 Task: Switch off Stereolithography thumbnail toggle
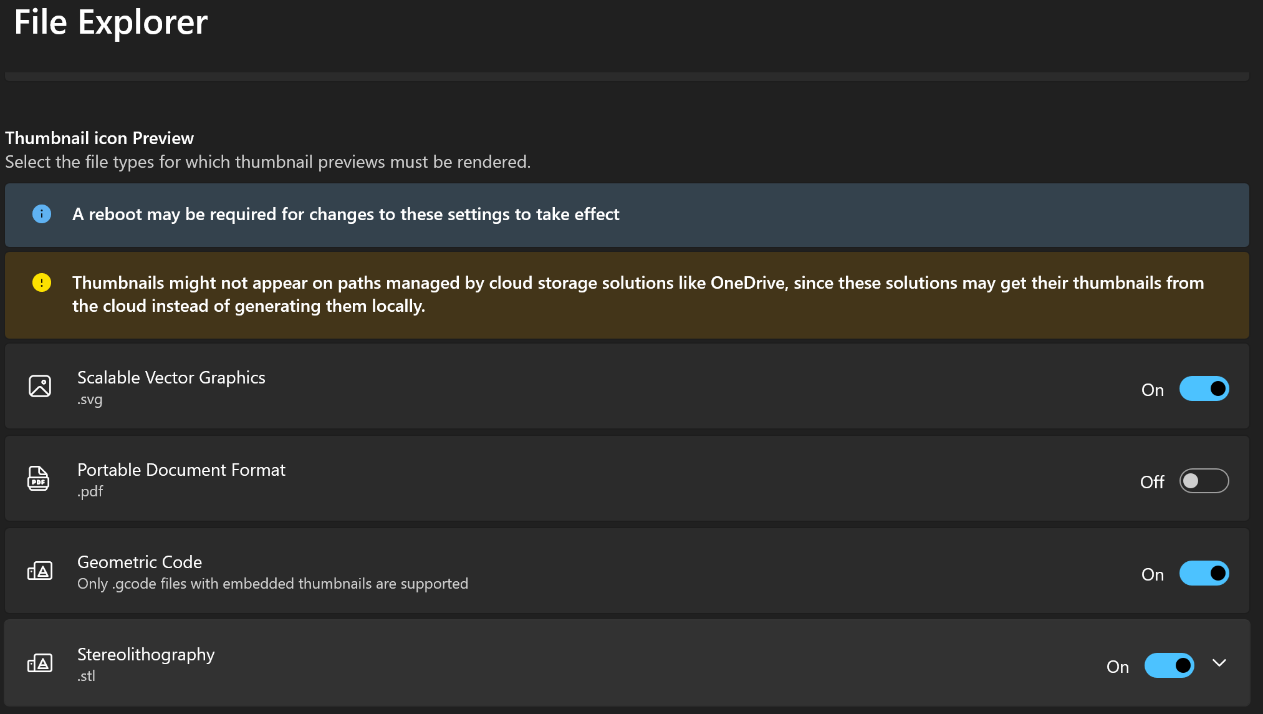click(1169, 666)
